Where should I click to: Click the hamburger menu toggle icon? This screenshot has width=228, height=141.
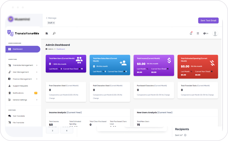pyautogui.click(x=47, y=33)
